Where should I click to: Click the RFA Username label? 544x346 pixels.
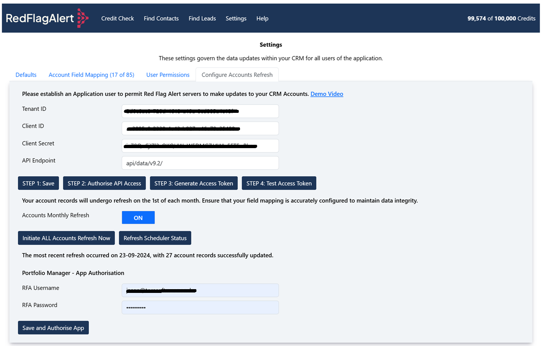coord(41,288)
